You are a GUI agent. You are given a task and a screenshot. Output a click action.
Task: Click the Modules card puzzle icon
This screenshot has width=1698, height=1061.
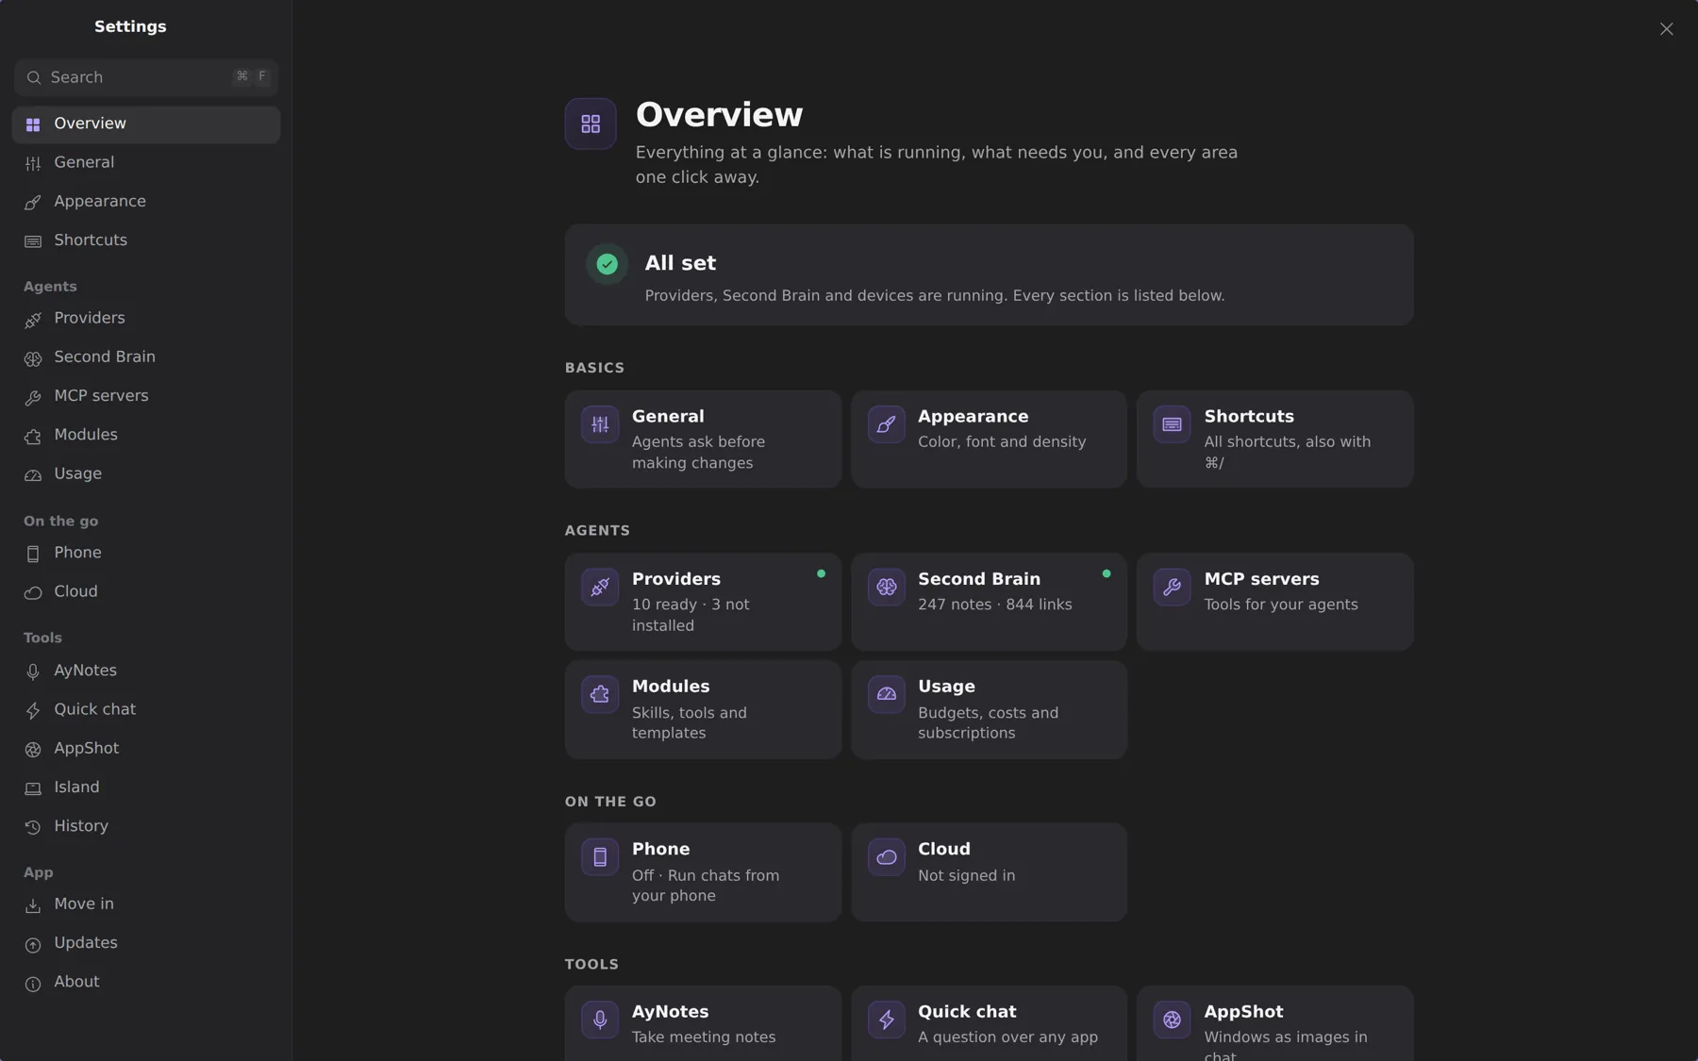[x=600, y=694]
